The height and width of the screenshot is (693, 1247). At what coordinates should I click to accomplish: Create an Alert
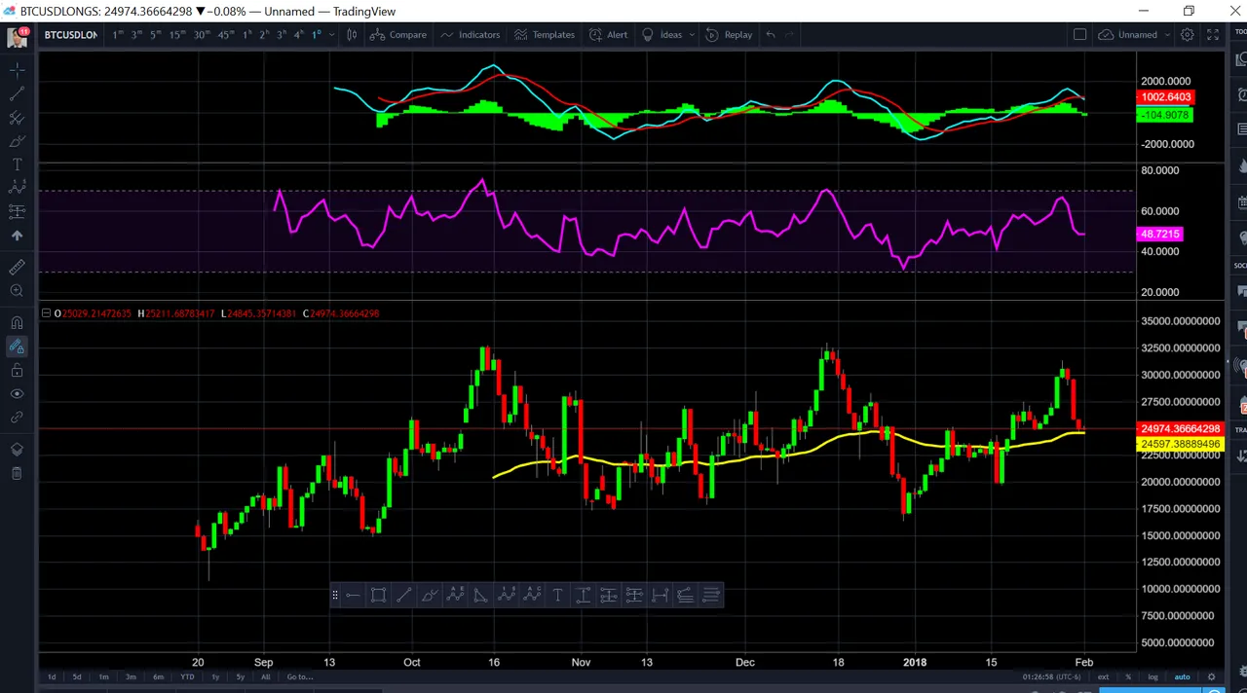[x=609, y=35]
